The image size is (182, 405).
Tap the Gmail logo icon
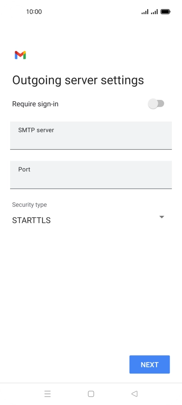pos(21,55)
